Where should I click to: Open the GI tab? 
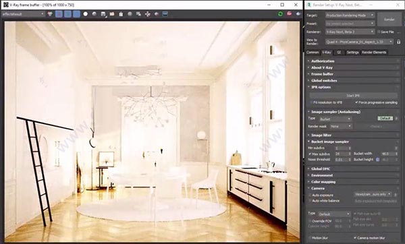[339, 53]
